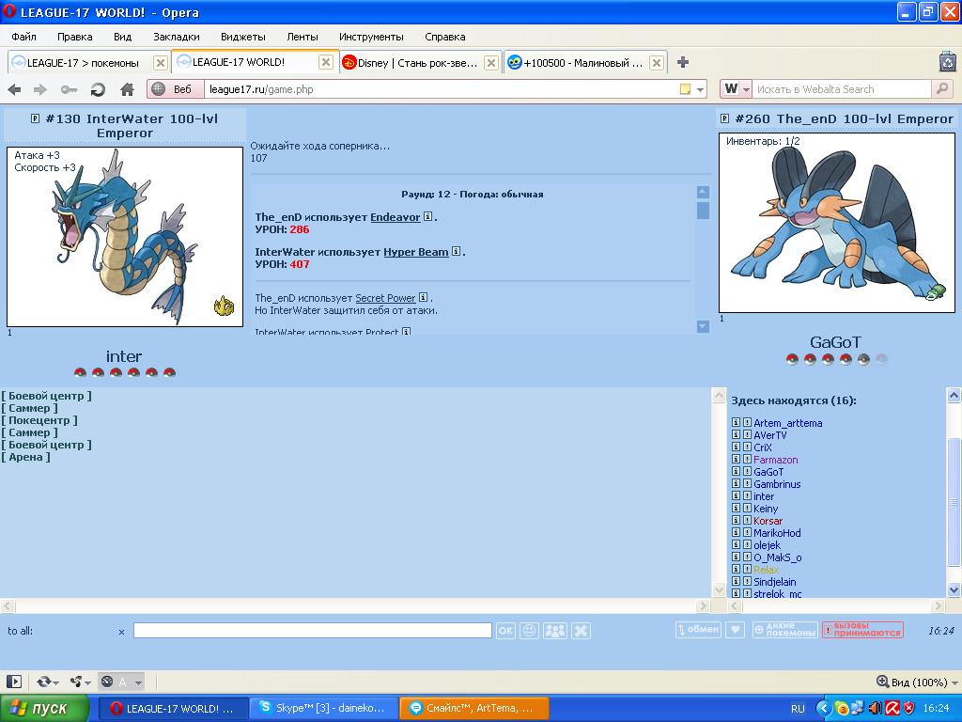
Task: Open info icon next to Endeavor move
Action: [x=427, y=217]
